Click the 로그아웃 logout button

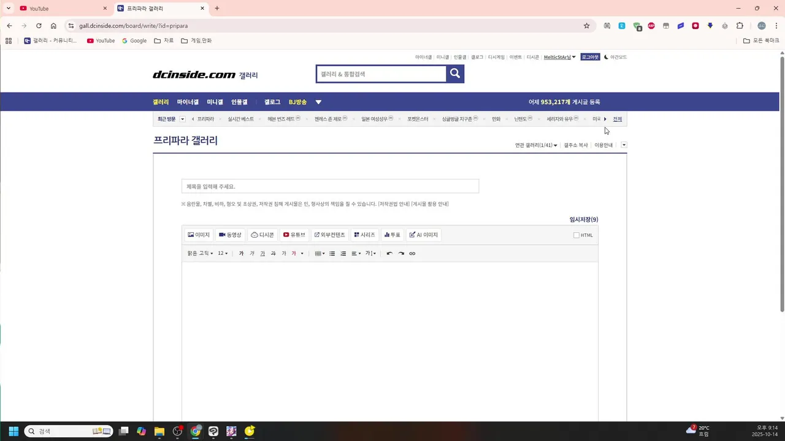point(590,57)
